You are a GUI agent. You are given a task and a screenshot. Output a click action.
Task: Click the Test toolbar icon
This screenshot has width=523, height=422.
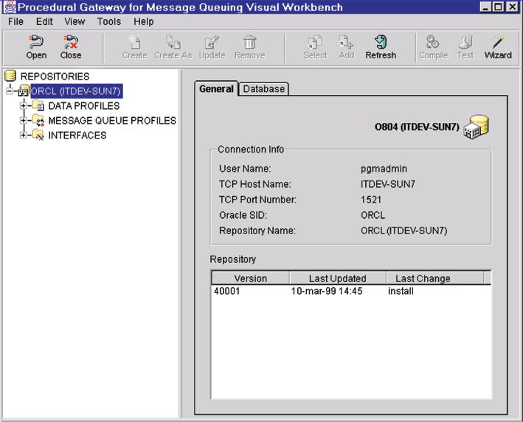point(465,46)
